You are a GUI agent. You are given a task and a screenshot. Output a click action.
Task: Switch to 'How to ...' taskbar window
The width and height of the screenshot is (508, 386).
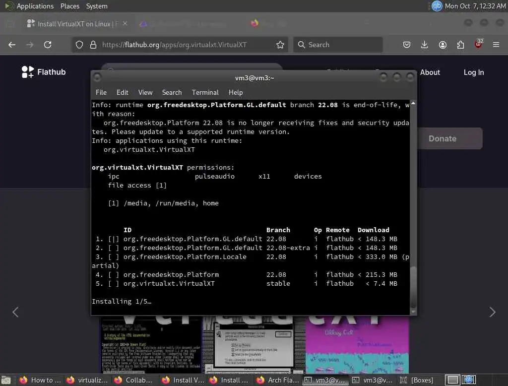coord(40,380)
